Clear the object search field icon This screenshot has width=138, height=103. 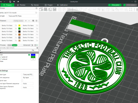point(37,48)
